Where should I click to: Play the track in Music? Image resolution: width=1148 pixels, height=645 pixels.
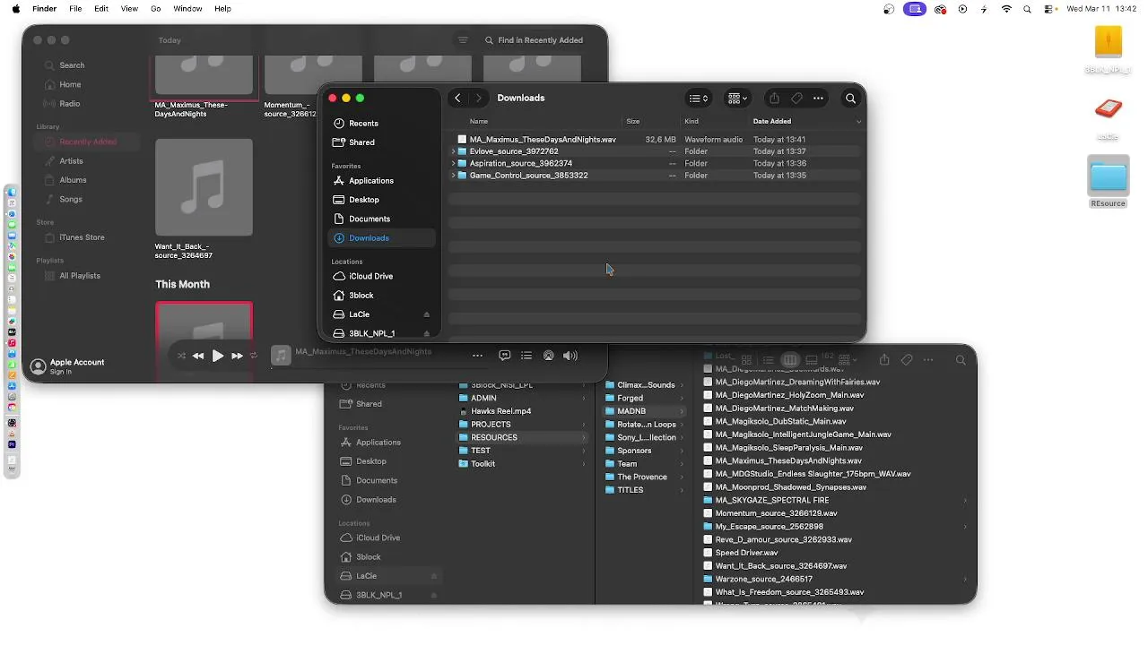(x=217, y=356)
